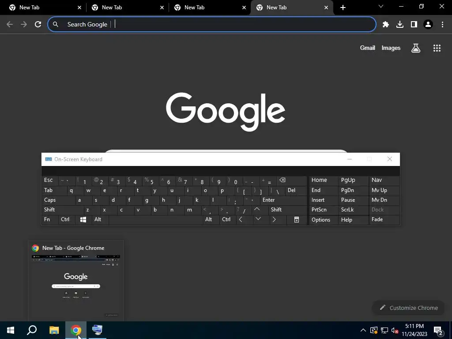Viewport: 452px width, 339px height.
Task: Open the Windows Start menu
Action: click(x=11, y=330)
